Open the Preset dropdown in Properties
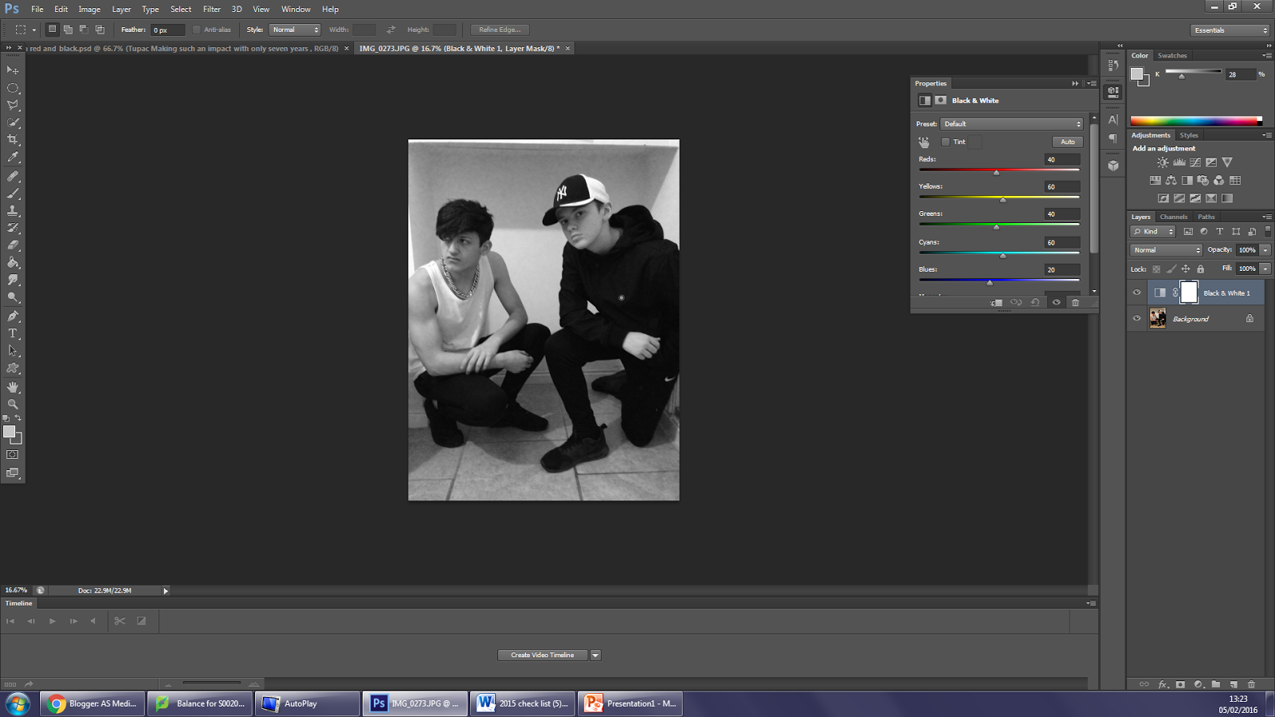The image size is (1275, 717). (x=1012, y=123)
